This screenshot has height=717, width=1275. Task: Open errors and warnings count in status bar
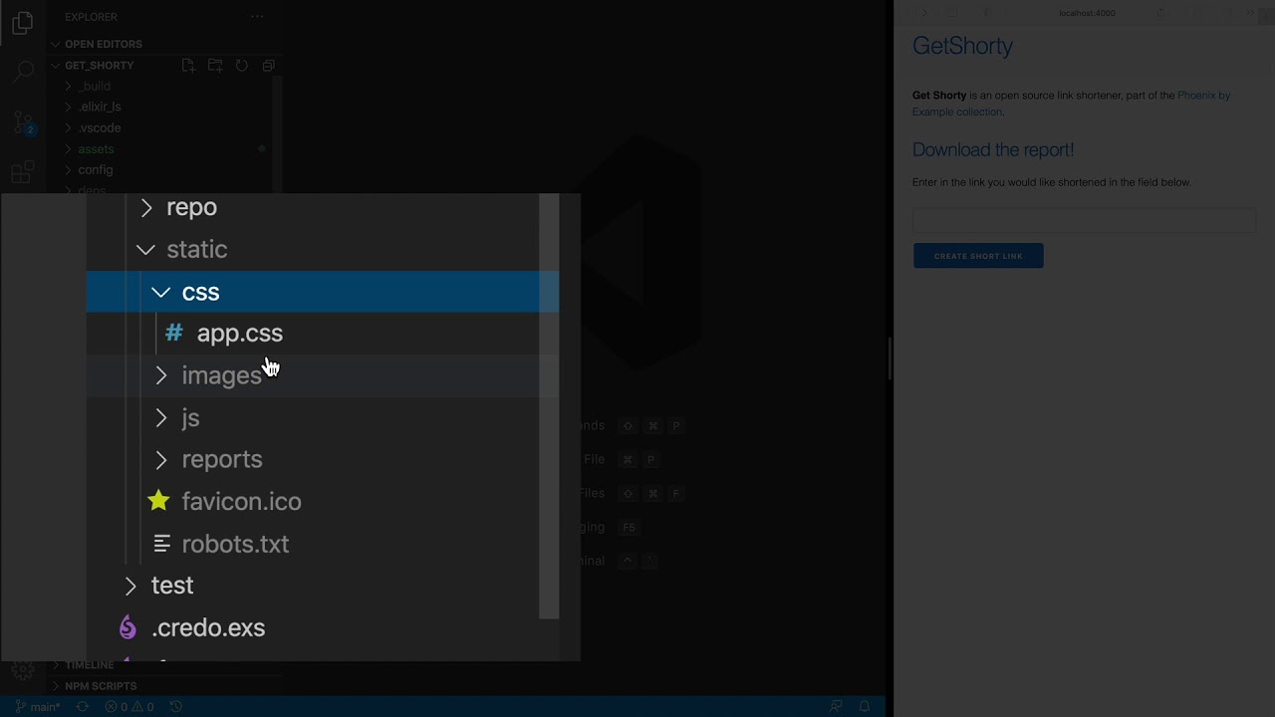coord(129,707)
